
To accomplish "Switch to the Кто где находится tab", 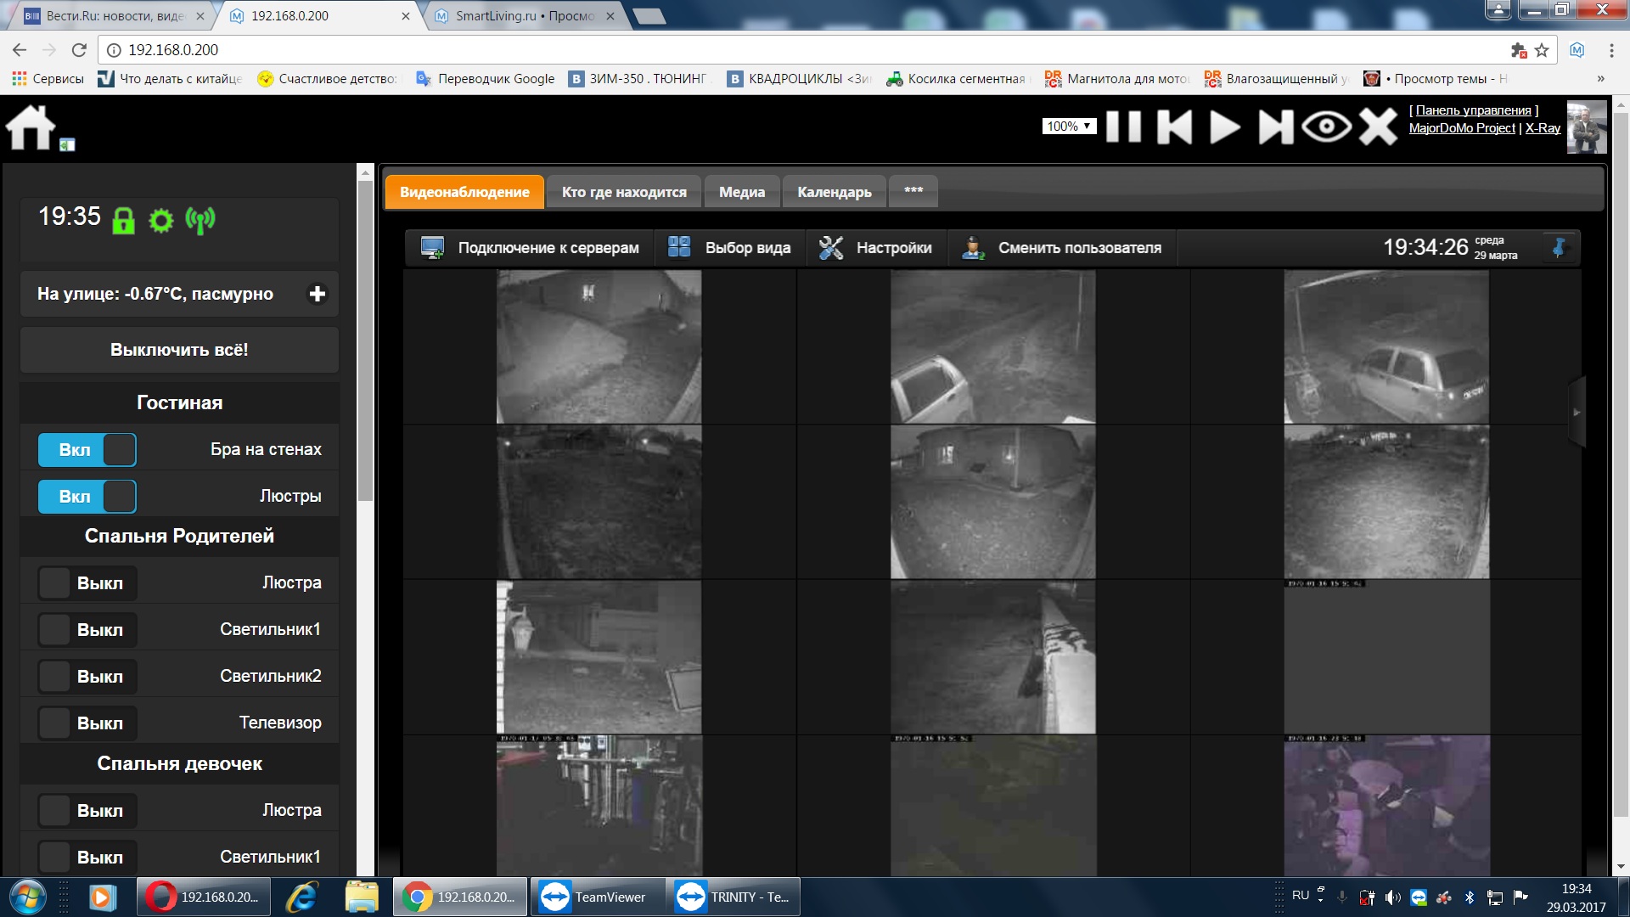I will point(624,192).
